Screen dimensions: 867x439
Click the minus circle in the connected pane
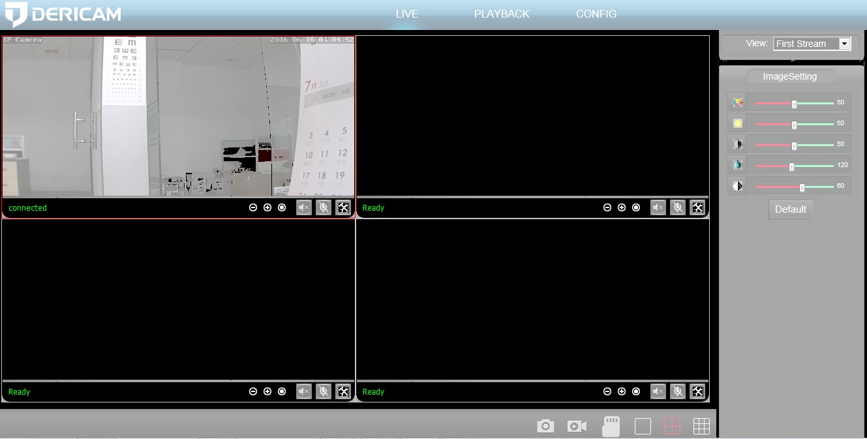pyautogui.click(x=253, y=207)
